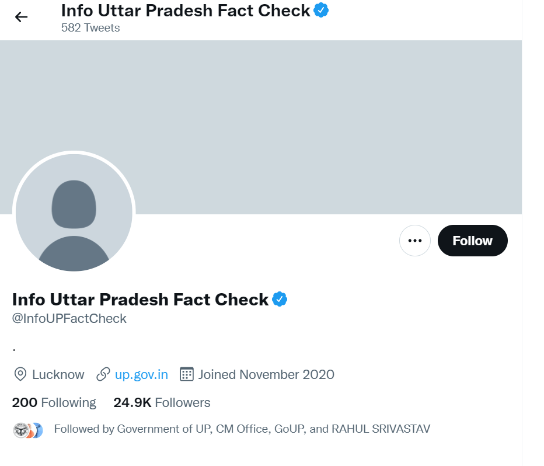Click the Followed by accounts summary text
The image size is (544, 466).
click(242, 429)
